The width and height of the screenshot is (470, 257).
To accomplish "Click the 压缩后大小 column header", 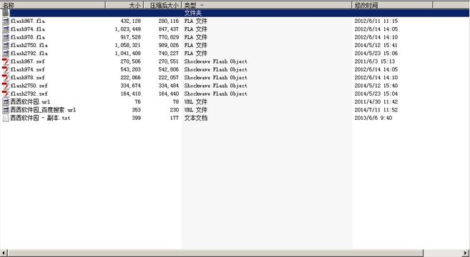I will (x=163, y=5).
